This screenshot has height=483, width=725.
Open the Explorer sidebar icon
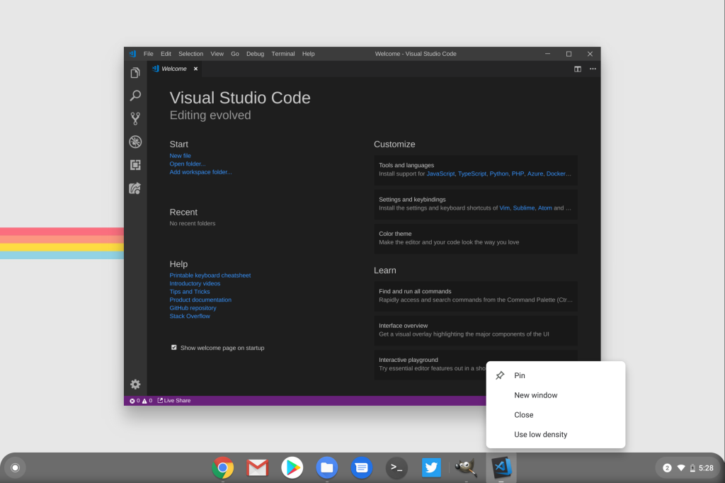click(x=135, y=72)
